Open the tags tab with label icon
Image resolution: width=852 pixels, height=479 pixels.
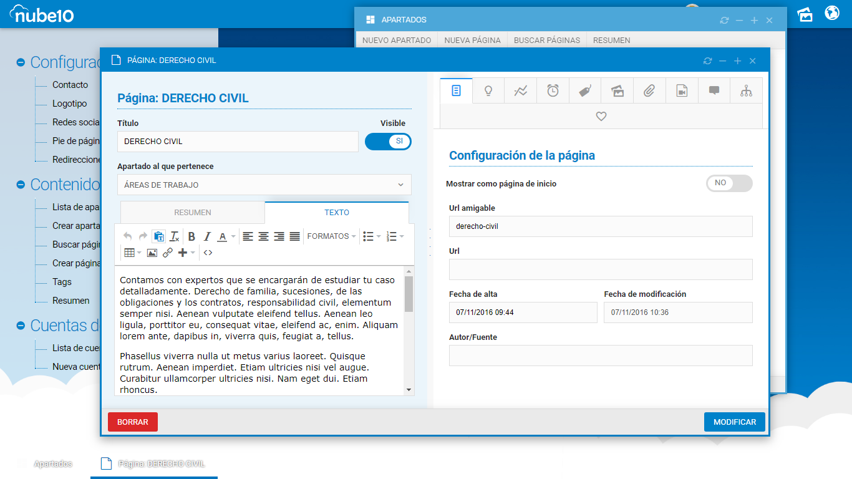click(585, 90)
